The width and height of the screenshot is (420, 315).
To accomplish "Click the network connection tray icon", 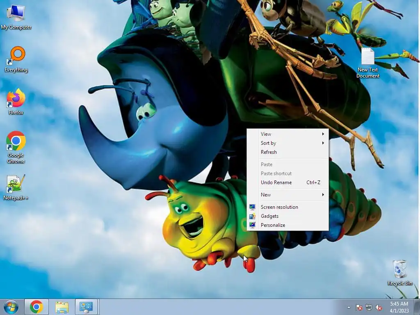I will click(x=369, y=307).
